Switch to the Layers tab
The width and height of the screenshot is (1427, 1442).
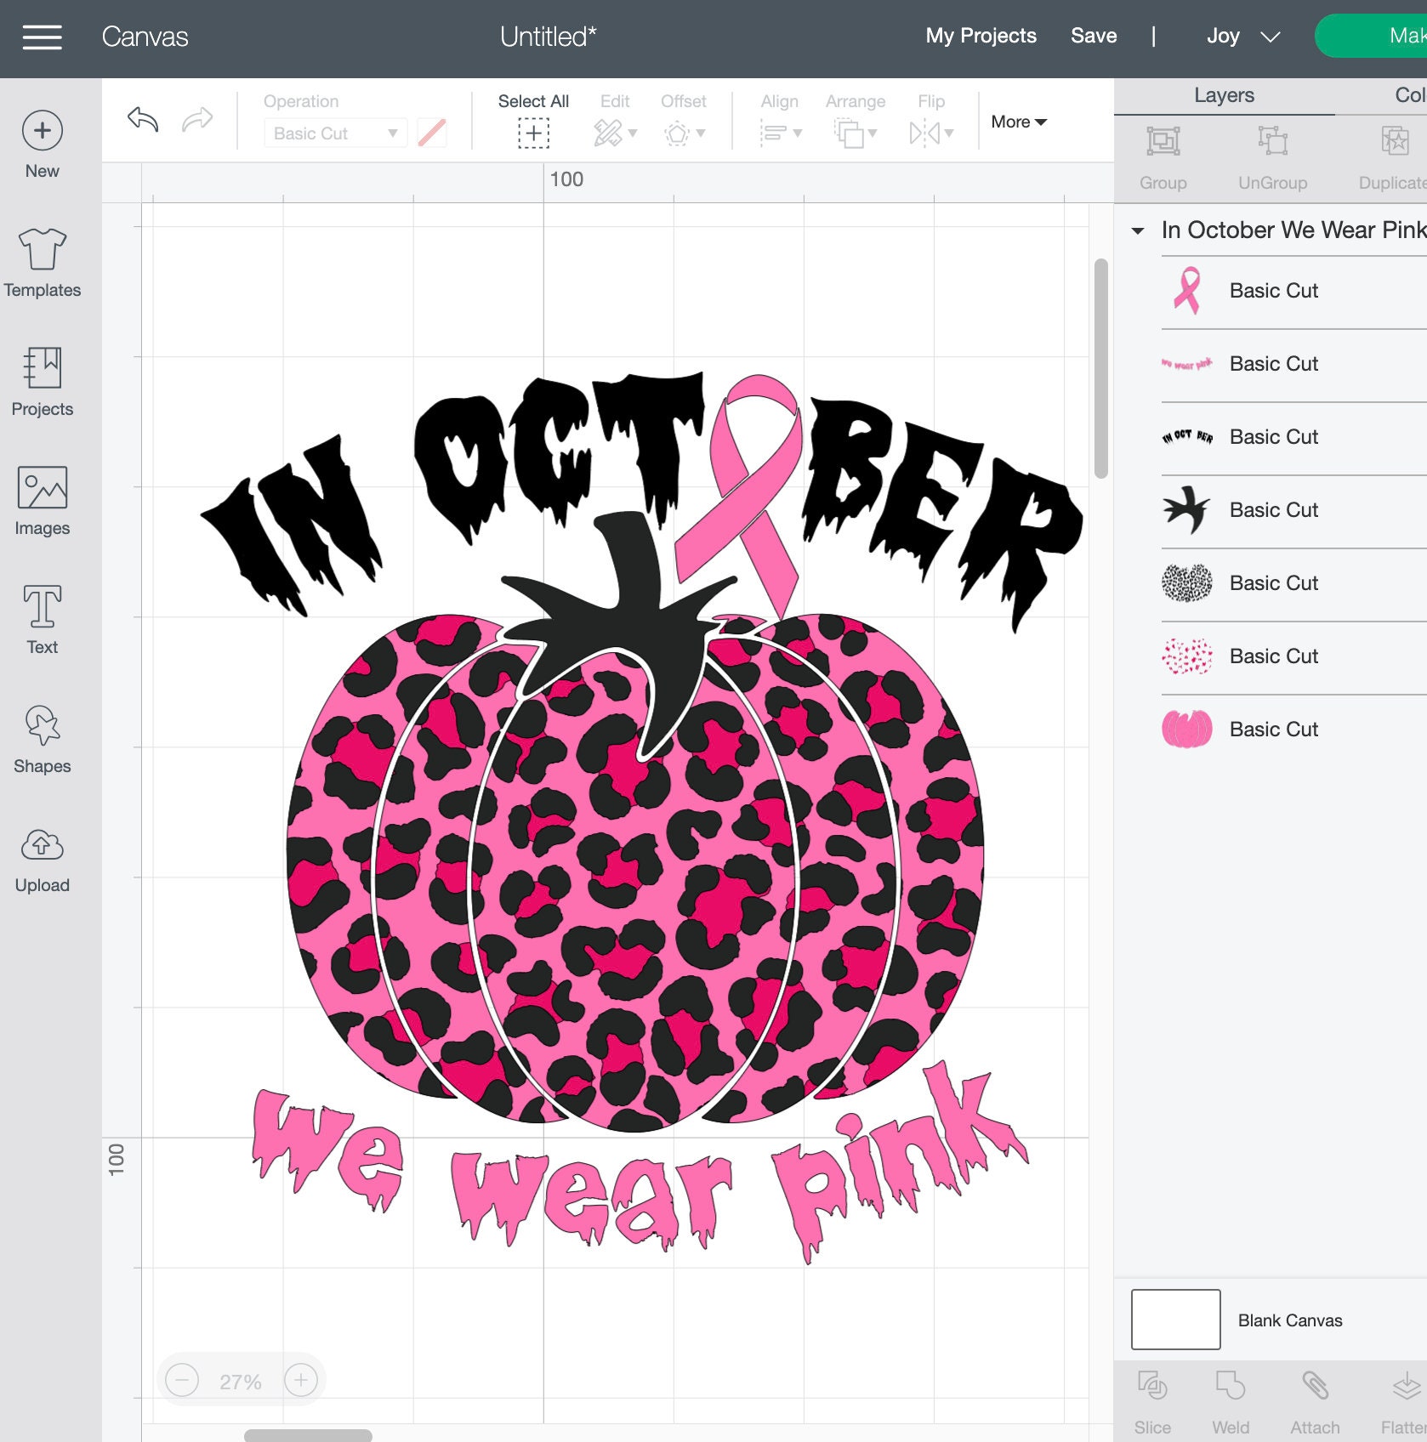1224,94
